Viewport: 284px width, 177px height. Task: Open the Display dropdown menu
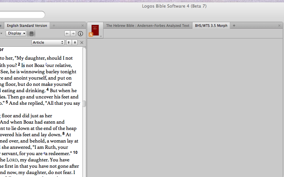[x=16, y=33]
